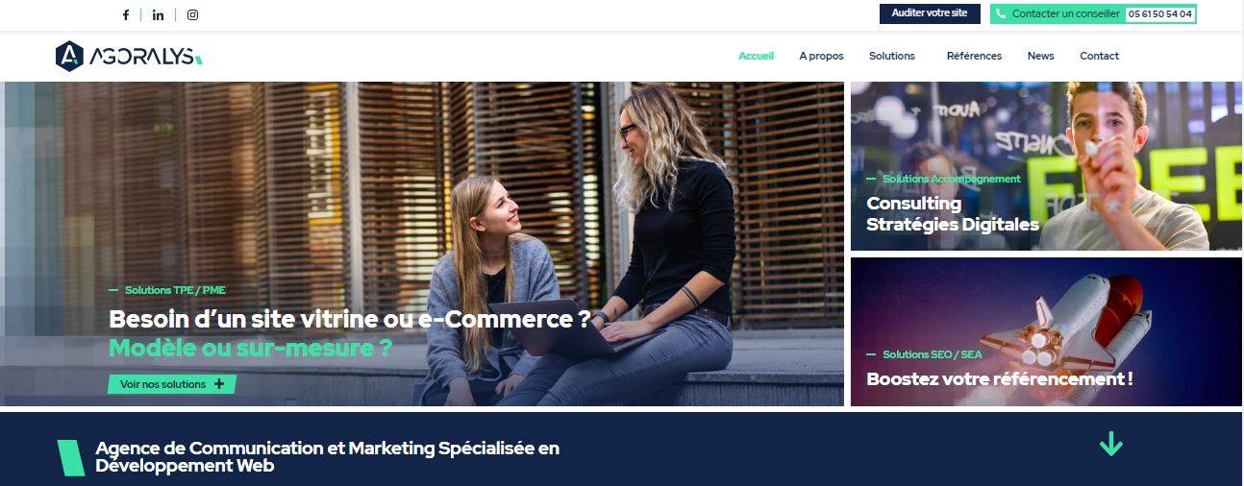Click the Voir nos solutions button
The width and height of the screenshot is (1244, 486).
172,384
